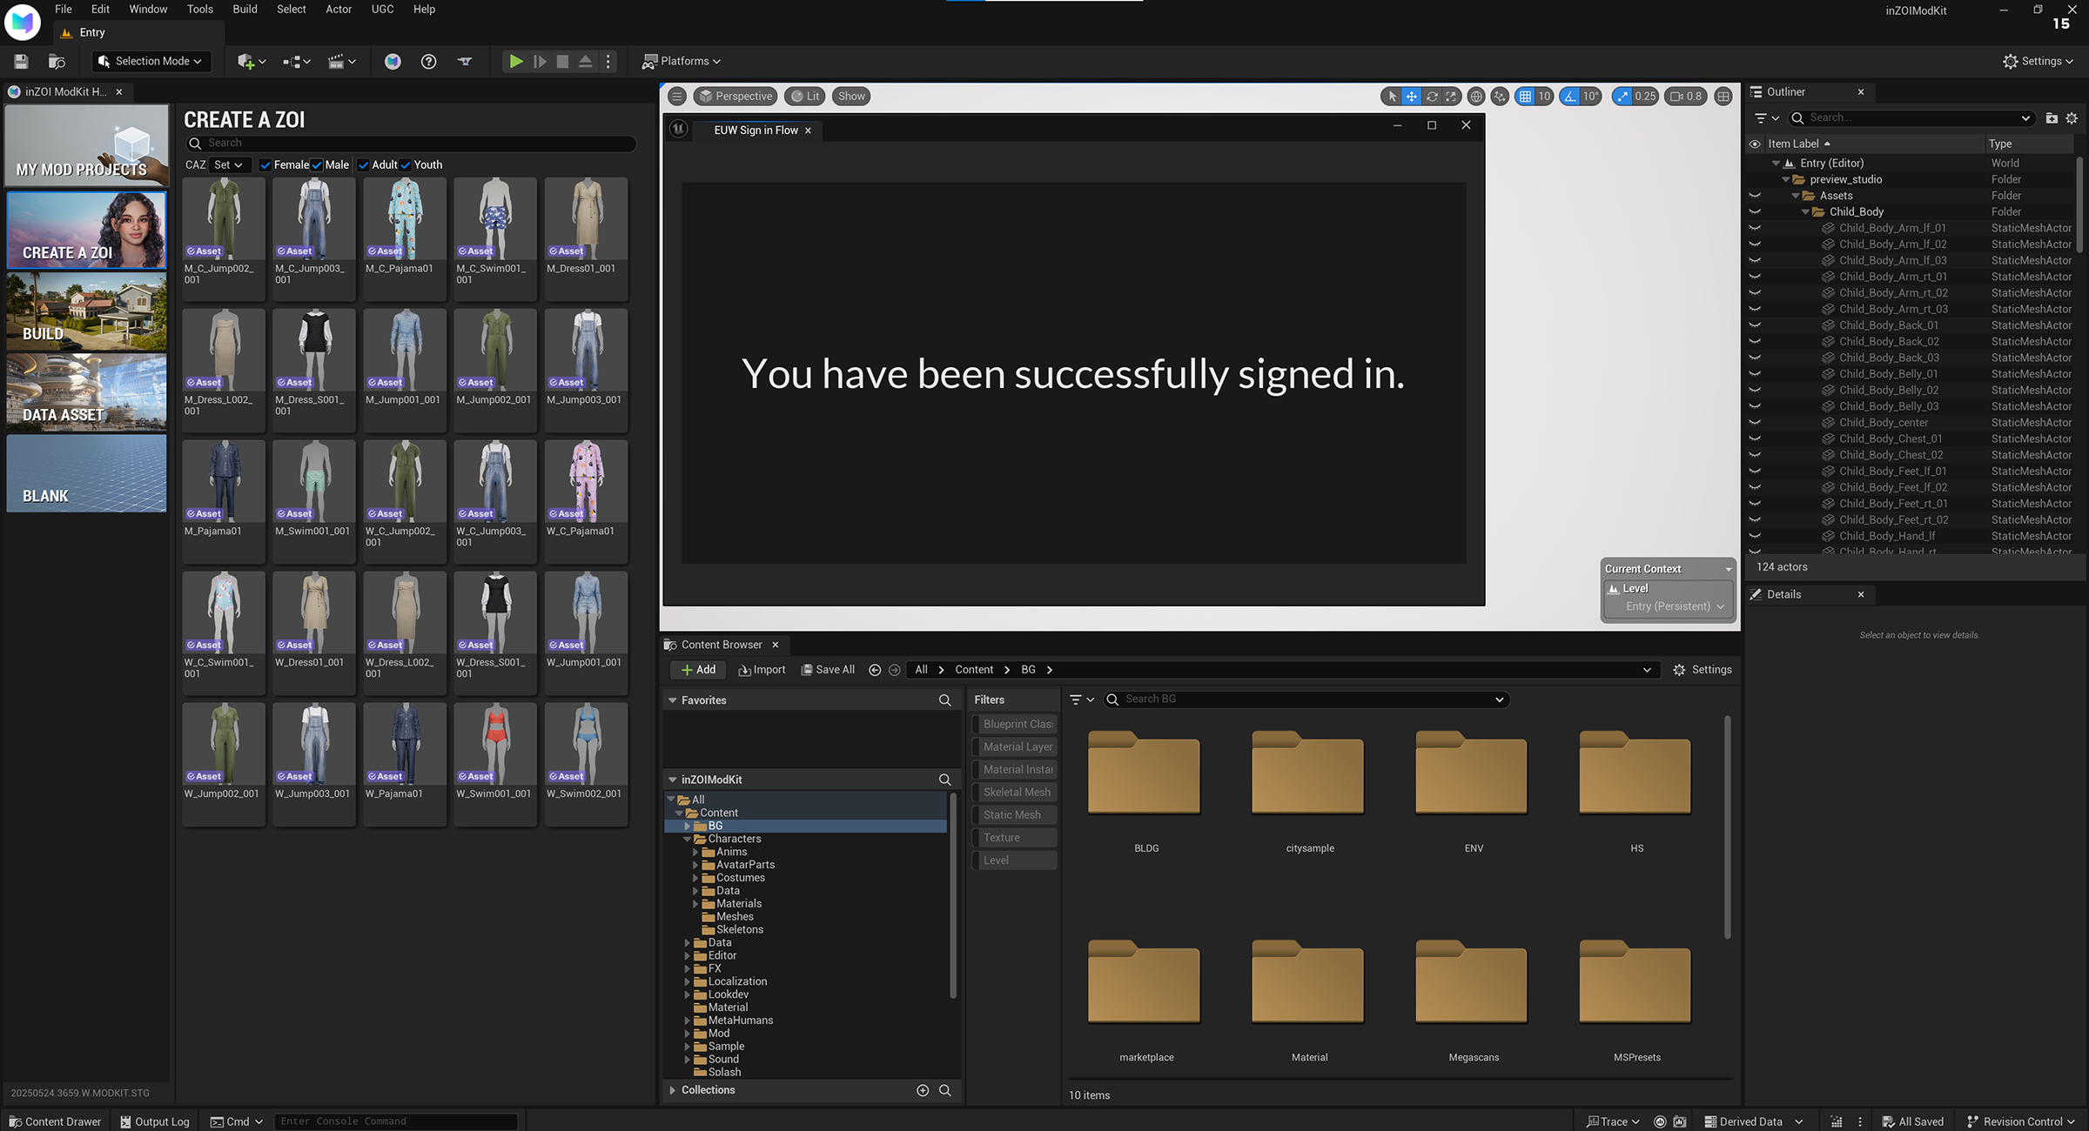Open the Selection Mode dropdown
Screen dimensions: 2089x1131
[x=151, y=61]
